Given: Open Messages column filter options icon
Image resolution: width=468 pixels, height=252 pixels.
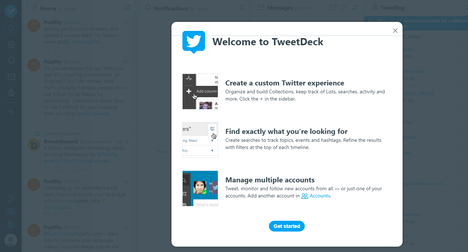Looking at the screenshot, I should (355, 8).
